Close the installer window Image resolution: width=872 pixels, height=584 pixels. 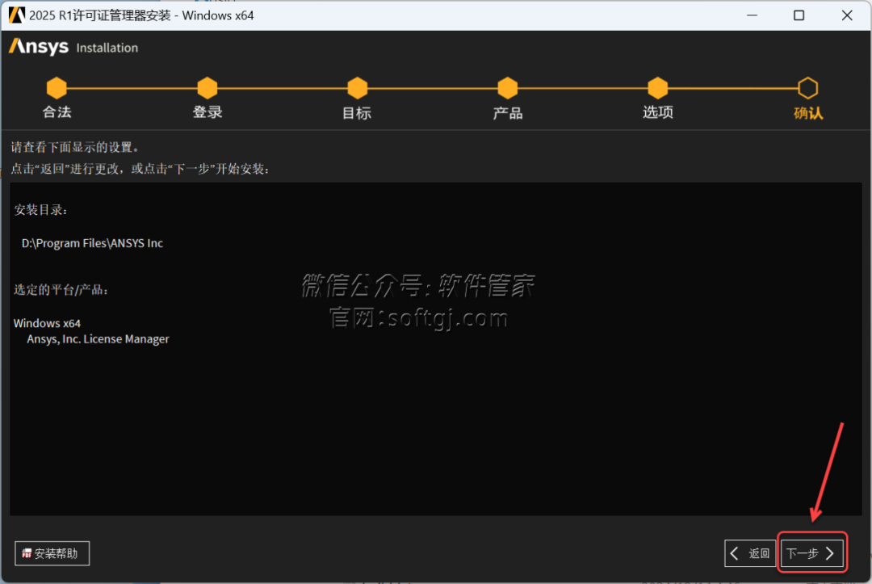click(x=847, y=15)
